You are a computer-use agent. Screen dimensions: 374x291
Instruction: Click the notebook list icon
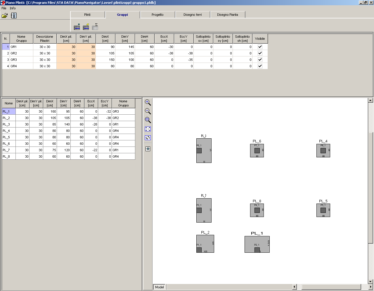(x=14, y=16)
